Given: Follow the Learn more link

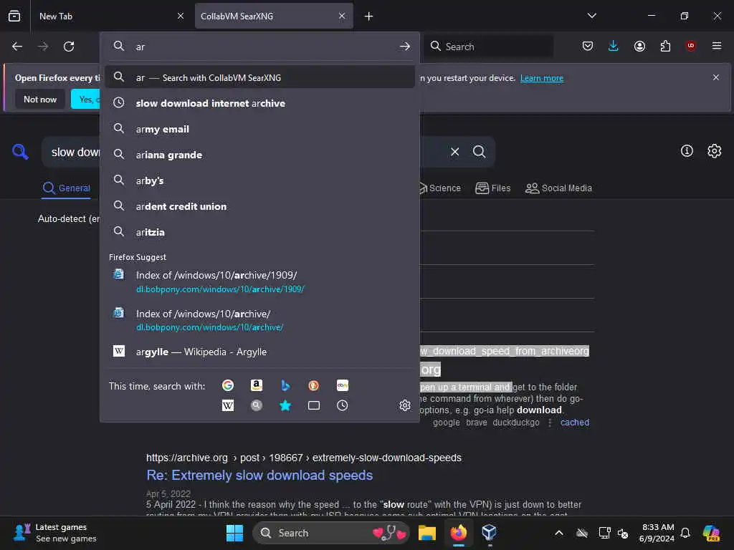Looking at the screenshot, I should pos(542,78).
